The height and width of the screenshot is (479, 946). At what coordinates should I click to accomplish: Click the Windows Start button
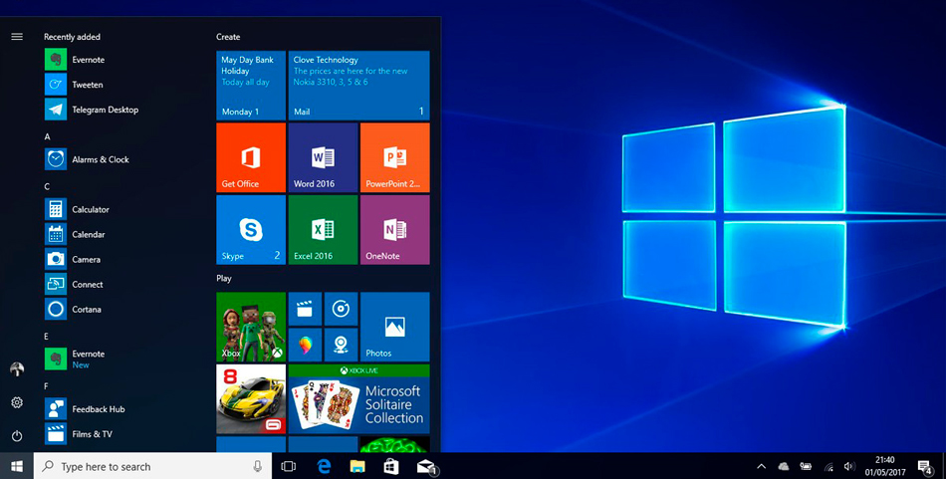point(17,466)
